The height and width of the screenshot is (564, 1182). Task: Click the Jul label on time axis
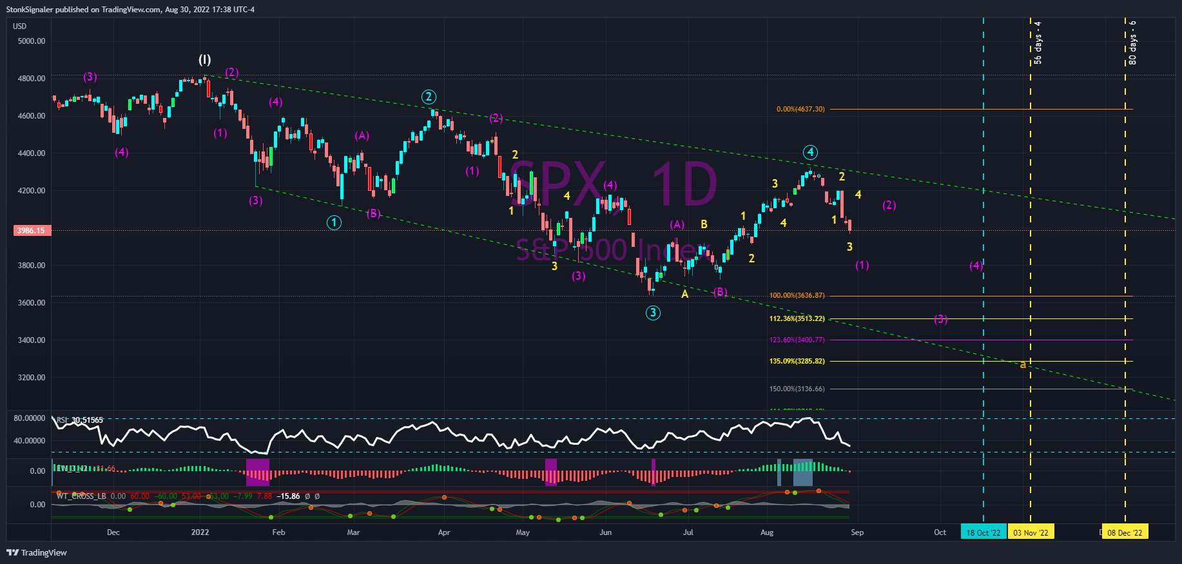[688, 532]
